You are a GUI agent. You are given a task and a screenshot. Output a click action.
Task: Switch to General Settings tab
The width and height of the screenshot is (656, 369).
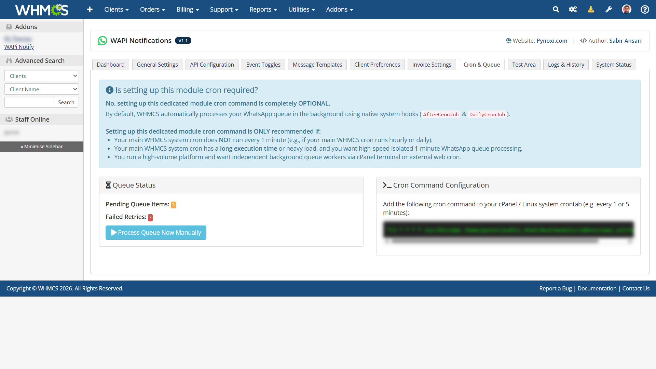pos(157,65)
